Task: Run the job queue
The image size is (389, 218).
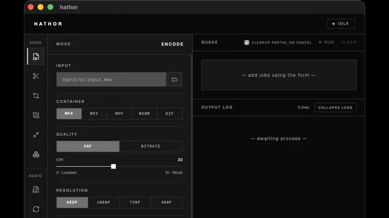Action: (x=326, y=42)
